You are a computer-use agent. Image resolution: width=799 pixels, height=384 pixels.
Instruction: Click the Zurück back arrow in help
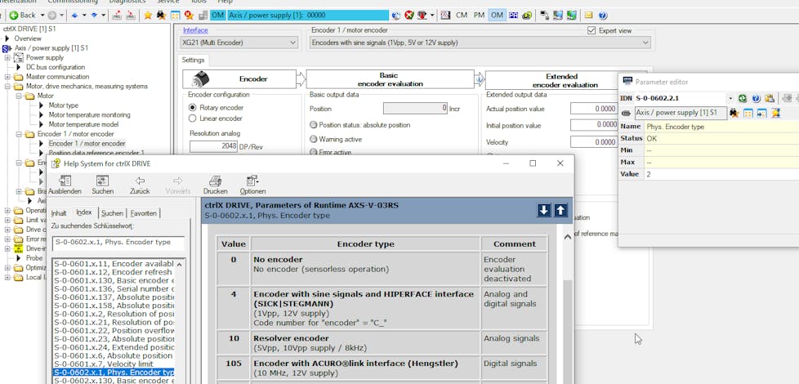tap(140, 181)
